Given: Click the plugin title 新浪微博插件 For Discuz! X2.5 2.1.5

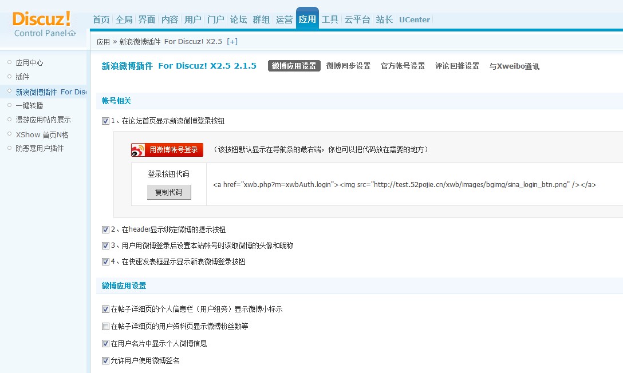Looking at the screenshot, I should 179,66.
